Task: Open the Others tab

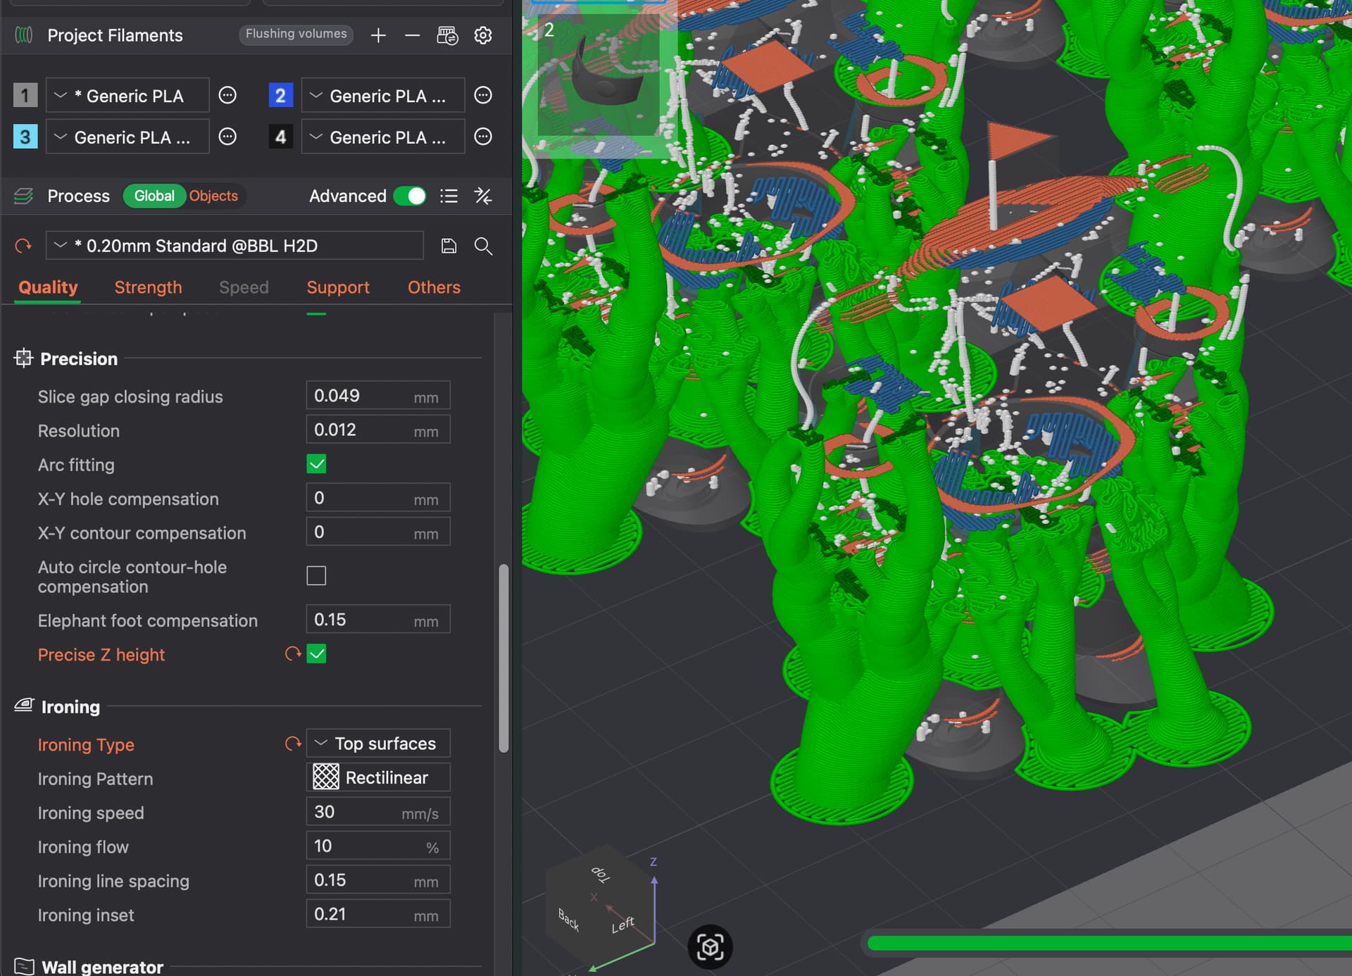Action: (x=434, y=287)
